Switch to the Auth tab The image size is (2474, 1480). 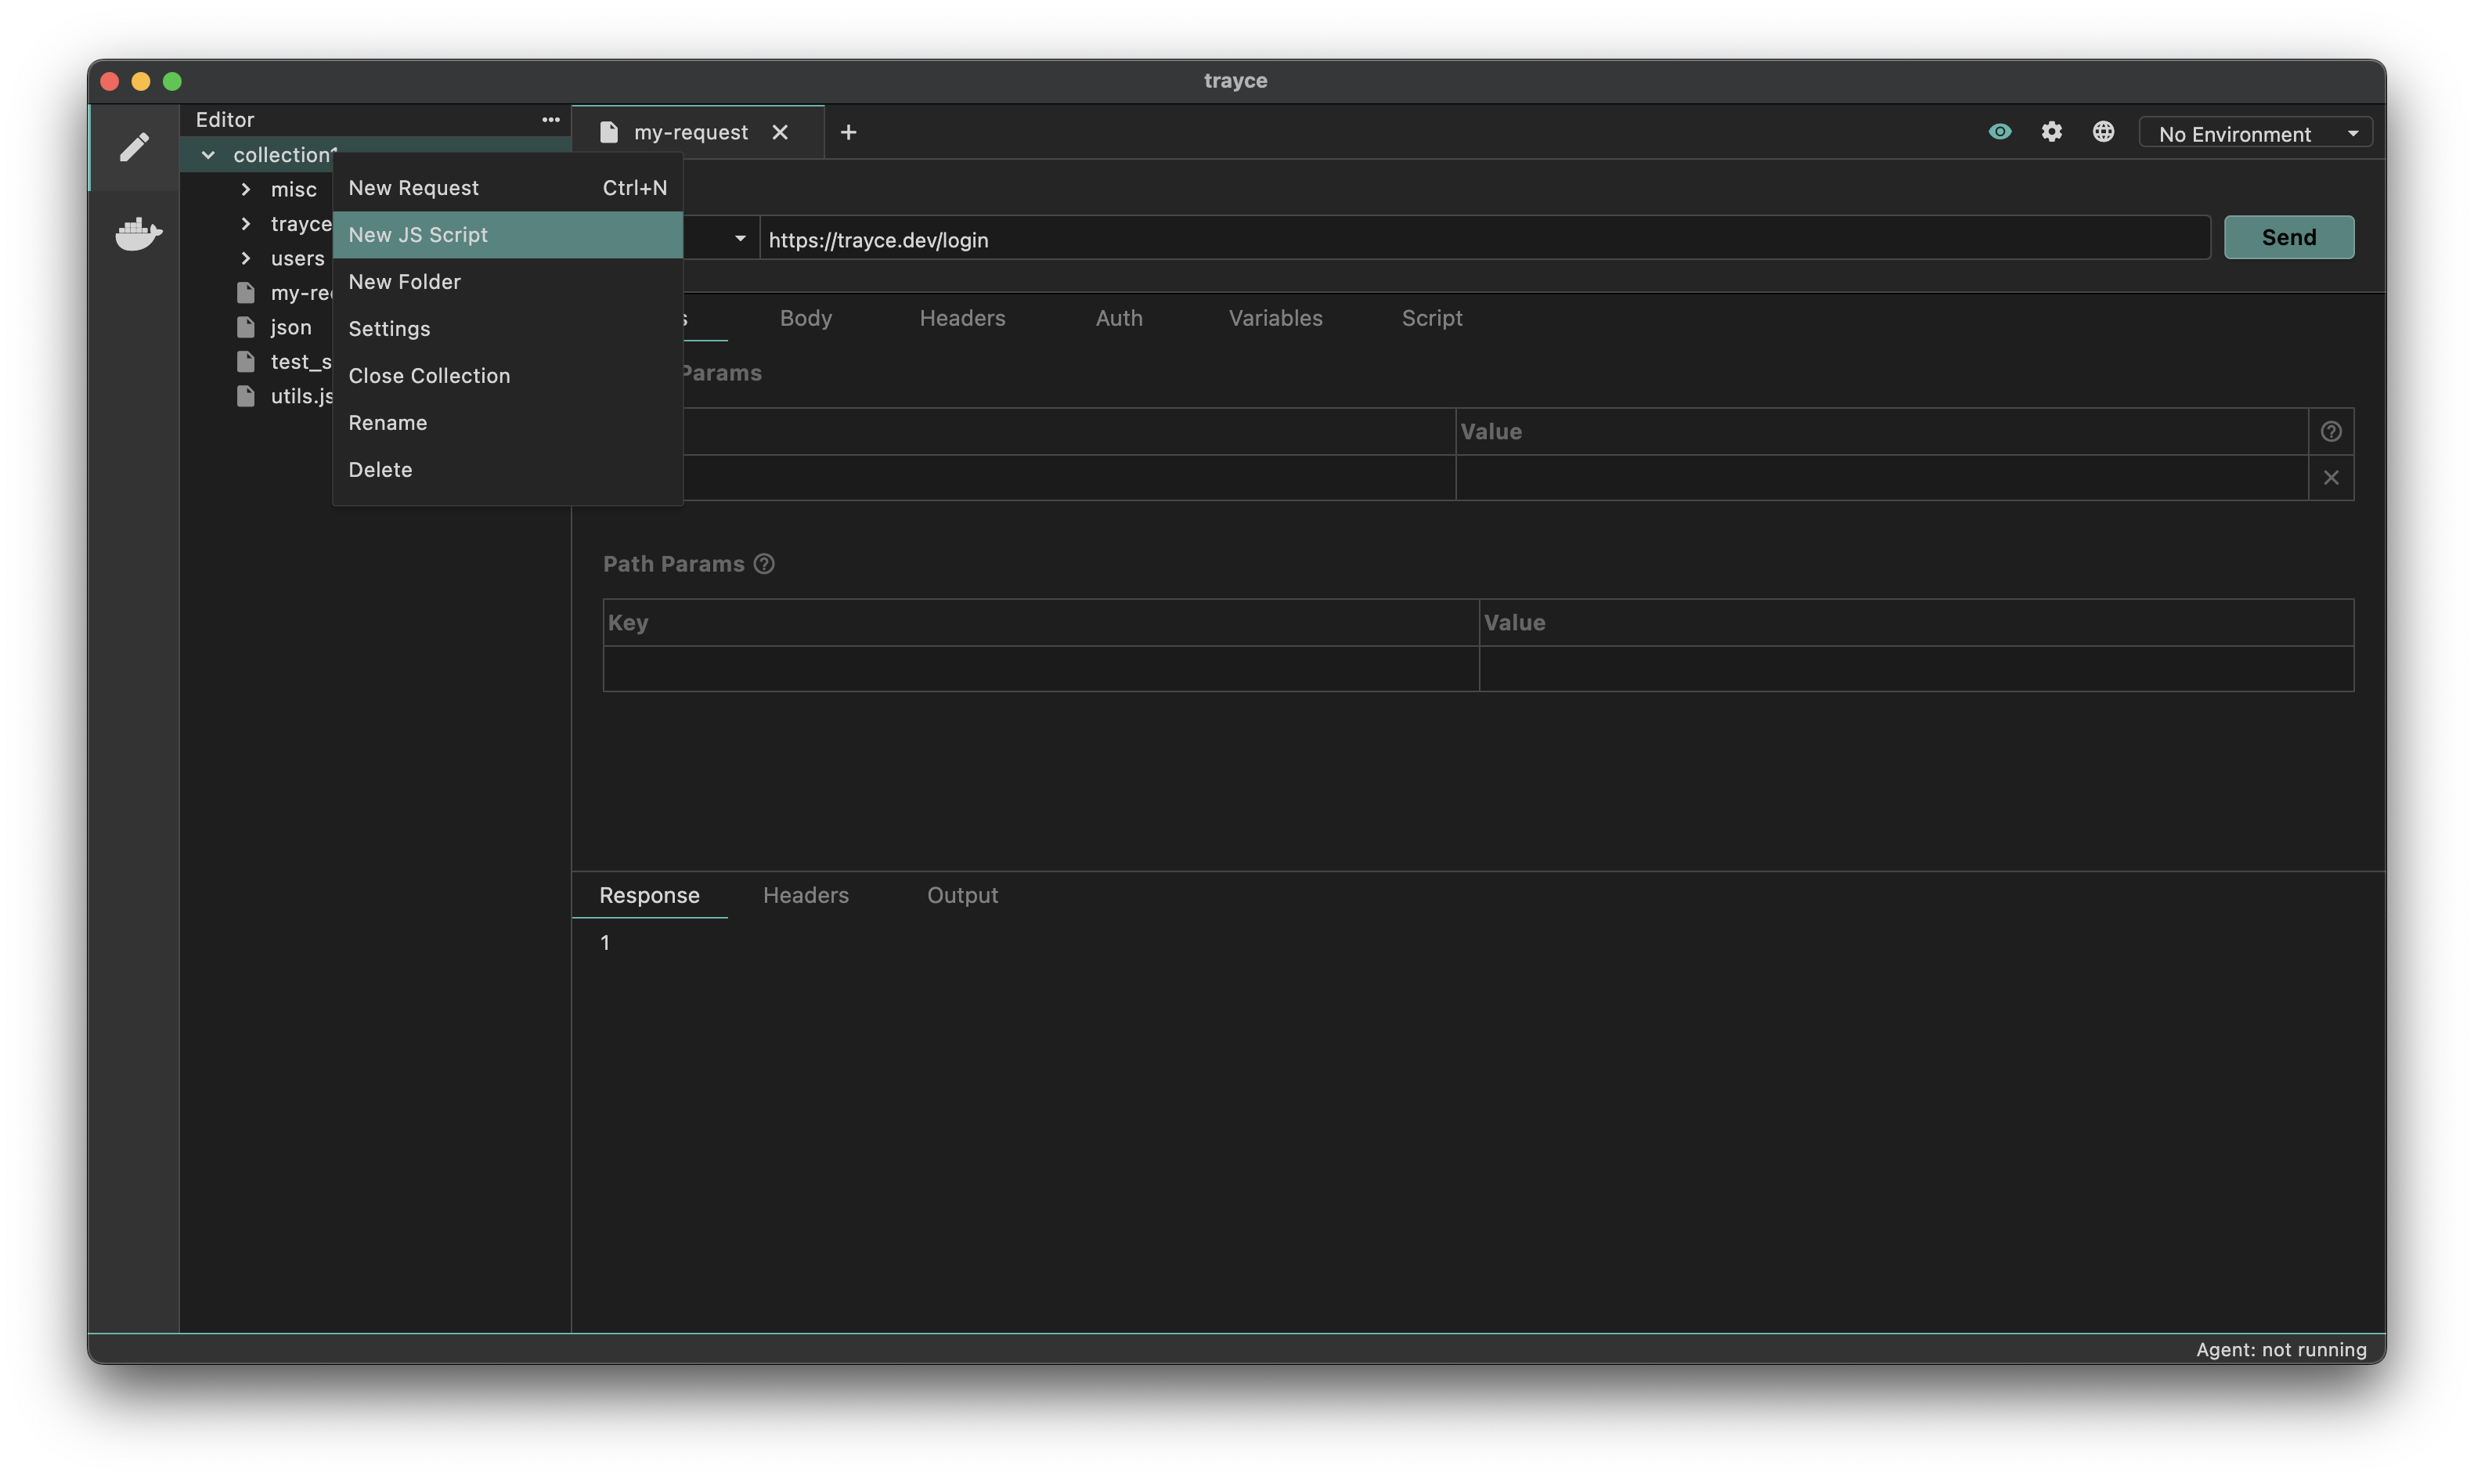[1118, 318]
